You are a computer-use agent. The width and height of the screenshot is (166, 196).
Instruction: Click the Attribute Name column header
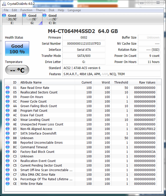[47, 82]
